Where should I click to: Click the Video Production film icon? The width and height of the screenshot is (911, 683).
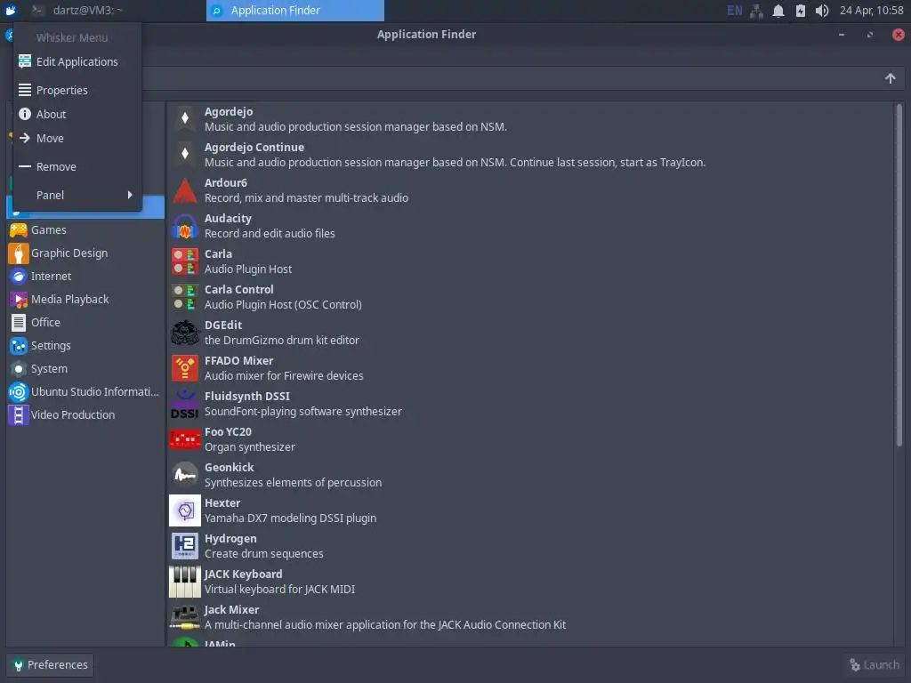coord(19,415)
